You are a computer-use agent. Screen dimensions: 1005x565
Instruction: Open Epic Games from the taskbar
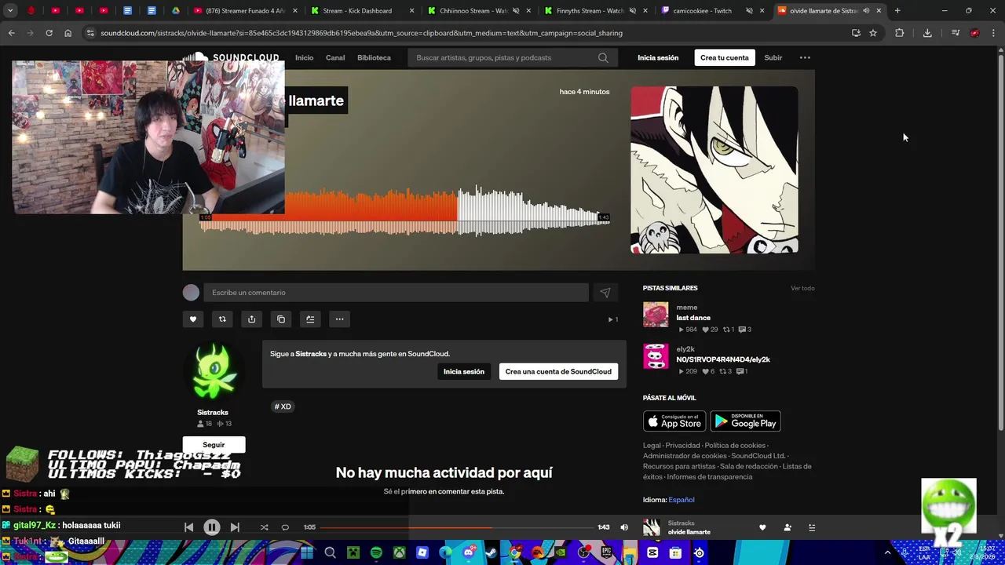point(607,553)
